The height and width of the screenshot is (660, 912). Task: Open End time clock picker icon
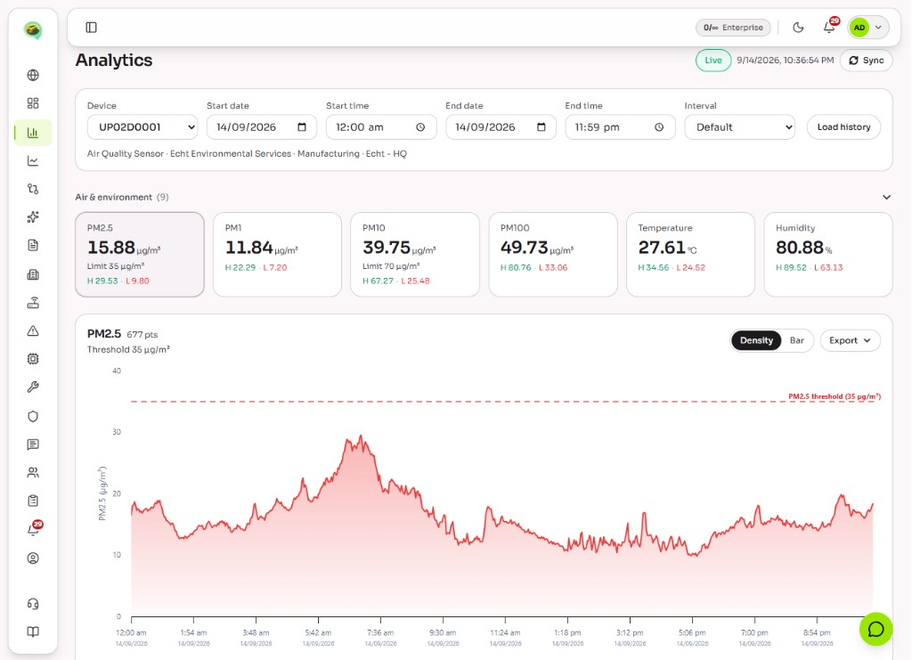click(659, 126)
